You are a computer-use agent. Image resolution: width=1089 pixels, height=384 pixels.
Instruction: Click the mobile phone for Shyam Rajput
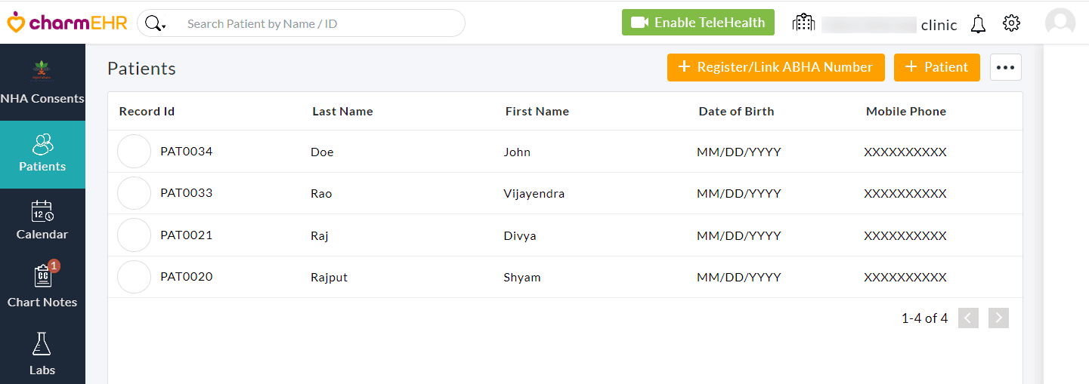coord(905,278)
